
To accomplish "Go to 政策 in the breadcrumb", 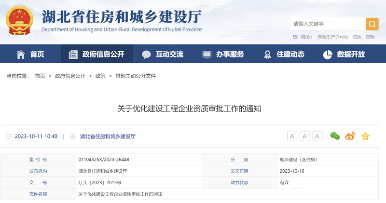I will [100, 76].
